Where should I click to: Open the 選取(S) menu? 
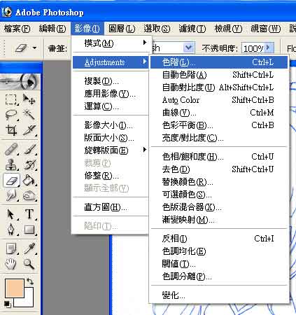pyautogui.click(x=157, y=29)
